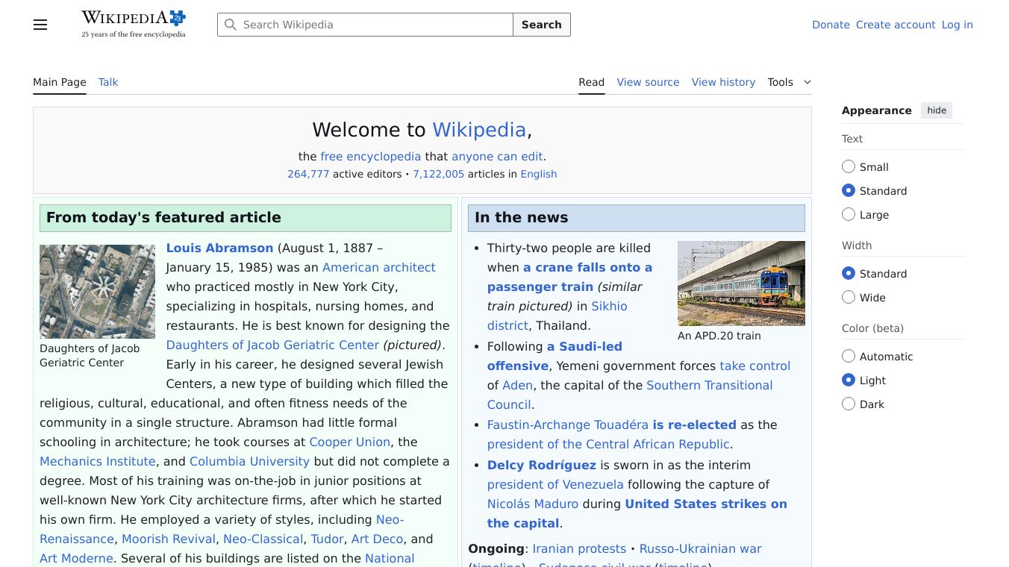This screenshot has height=567, width=1009.
Task: Open the 7,122,005 articles link
Action: (439, 174)
